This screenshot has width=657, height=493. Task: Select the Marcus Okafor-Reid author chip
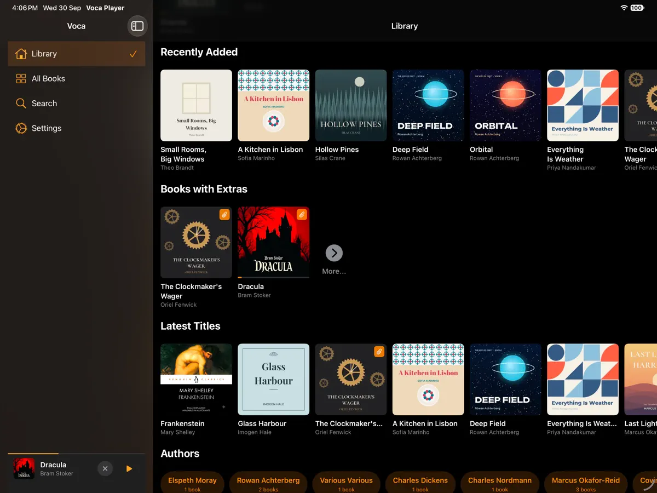coord(586,482)
